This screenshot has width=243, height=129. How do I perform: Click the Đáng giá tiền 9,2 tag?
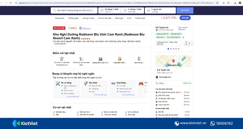pos(162,34)
